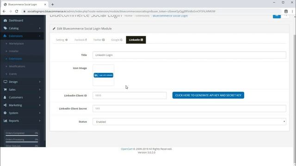The height and width of the screenshot is (166, 296).
Task: Click the LinkedIn icon image thumbnail
Action: tap(104, 75)
